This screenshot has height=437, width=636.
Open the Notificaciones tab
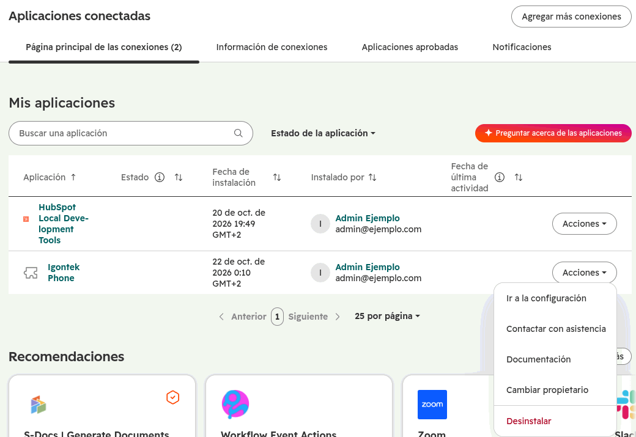pyautogui.click(x=522, y=47)
